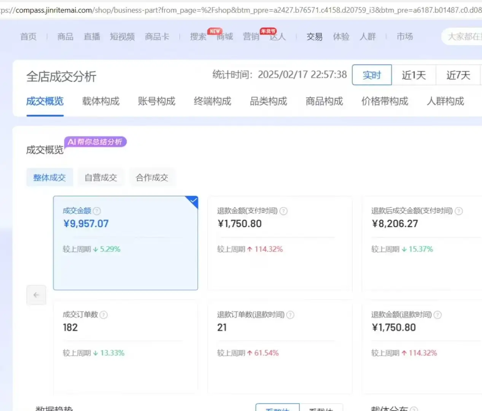Open the AI帮你总结分析 badge

pos(95,142)
